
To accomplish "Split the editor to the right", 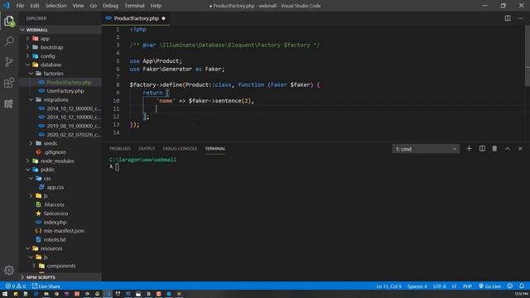I will pos(508,18).
